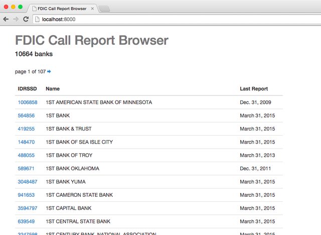Click '1ST CAMERON STATE BANK' name cell
321x235 pixels.
79,195
